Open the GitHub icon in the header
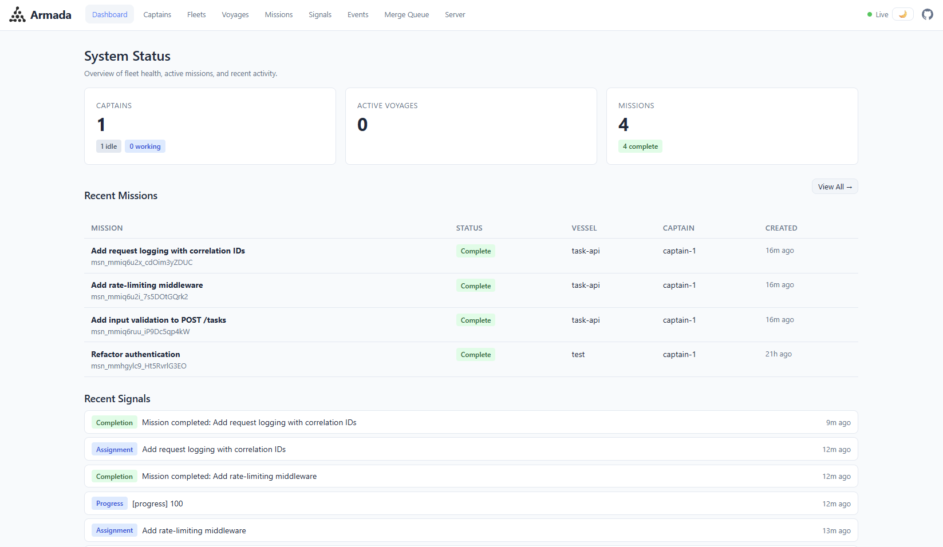943x547 pixels. tap(927, 14)
